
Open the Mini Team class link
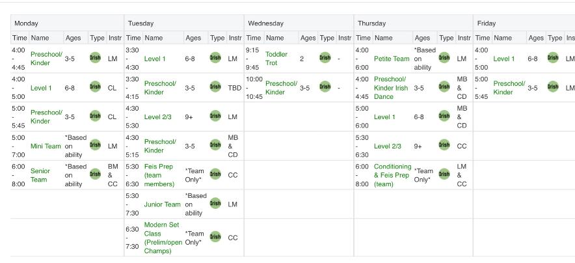pos(46,146)
